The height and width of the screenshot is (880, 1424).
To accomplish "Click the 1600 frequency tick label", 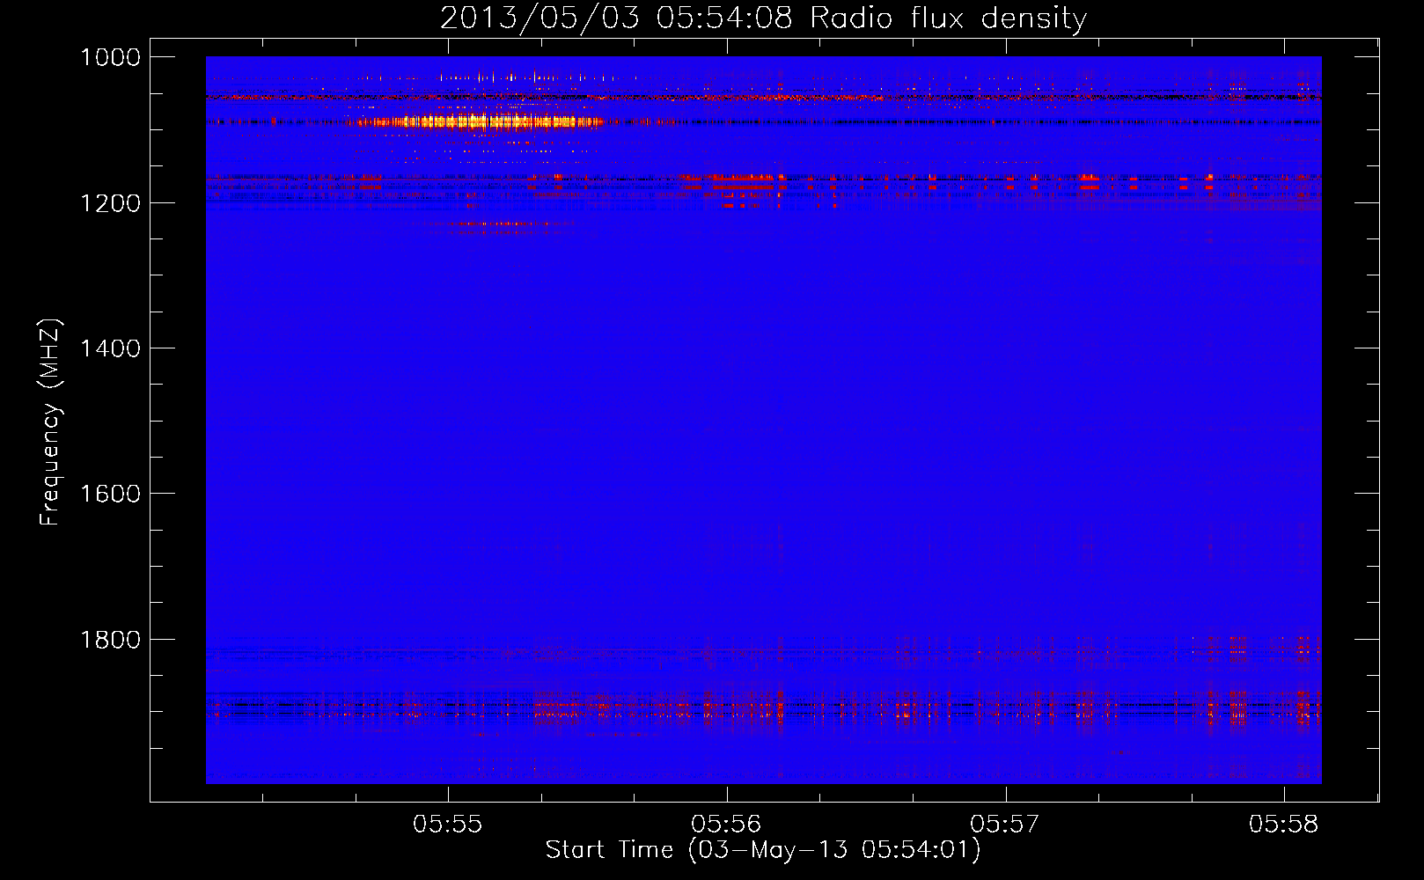I will [x=110, y=494].
